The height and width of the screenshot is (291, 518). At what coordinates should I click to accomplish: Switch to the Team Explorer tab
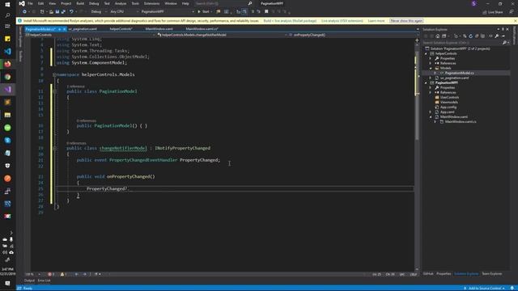coord(491,274)
